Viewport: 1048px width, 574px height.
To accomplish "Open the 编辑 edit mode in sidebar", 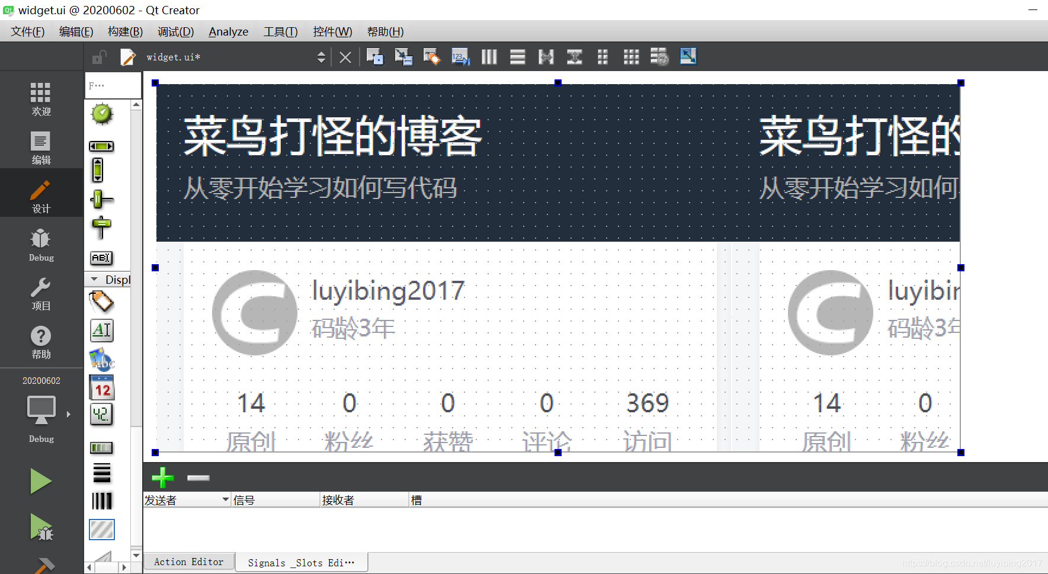I will pyautogui.click(x=41, y=147).
